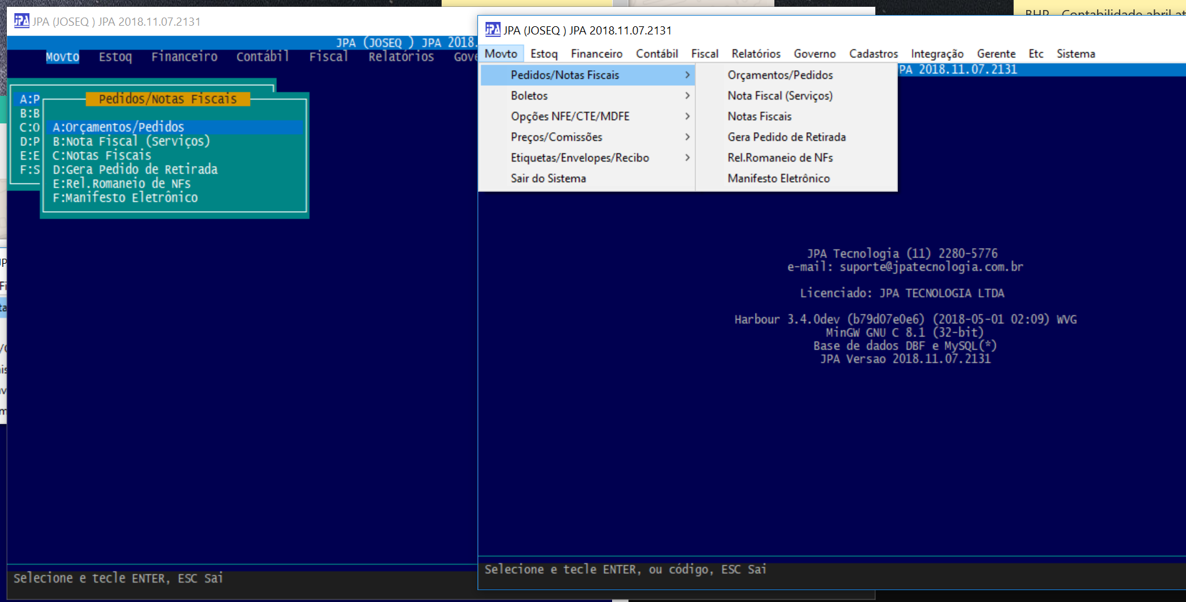Open Notas Fiscais from the submenu
This screenshot has height=602, width=1186.
(x=759, y=116)
